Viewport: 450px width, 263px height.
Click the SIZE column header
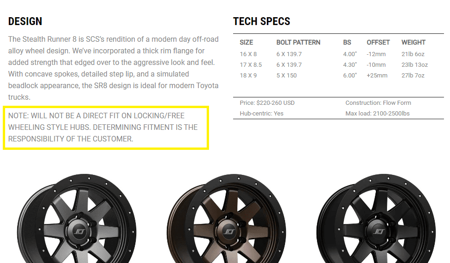pyautogui.click(x=247, y=42)
